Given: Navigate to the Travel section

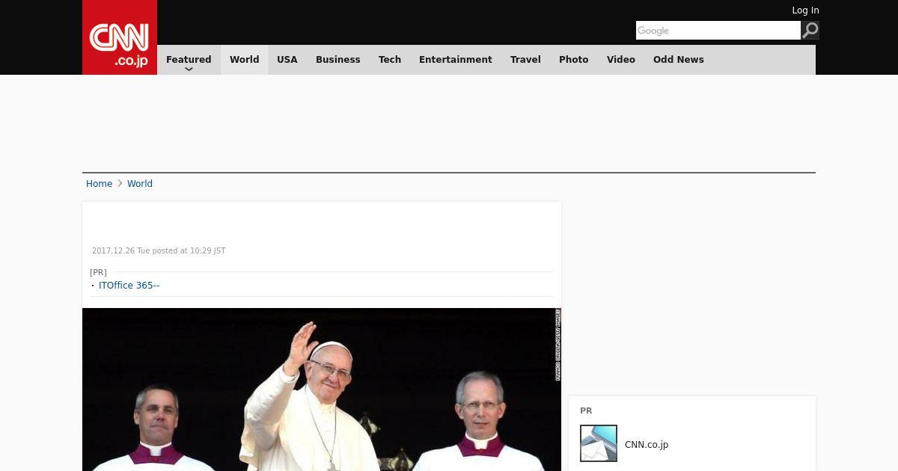Looking at the screenshot, I should 525,60.
